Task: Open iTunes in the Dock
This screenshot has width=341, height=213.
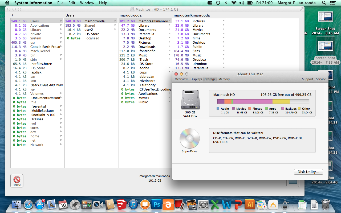Action: (x=133, y=204)
